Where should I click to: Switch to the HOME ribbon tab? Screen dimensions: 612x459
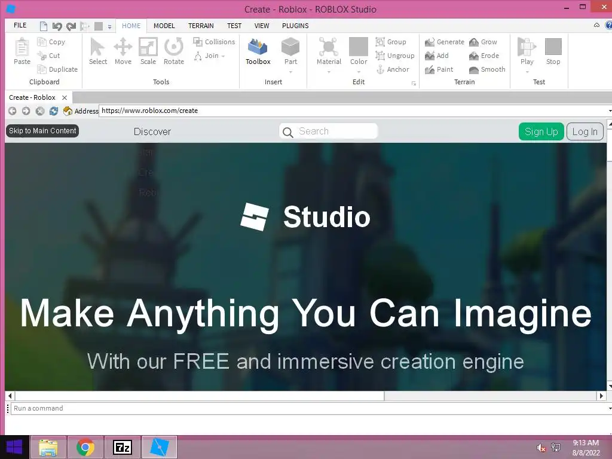click(x=131, y=26)
